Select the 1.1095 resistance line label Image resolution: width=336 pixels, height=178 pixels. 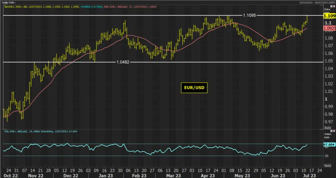pyautogui.click(x=249, y=15)
